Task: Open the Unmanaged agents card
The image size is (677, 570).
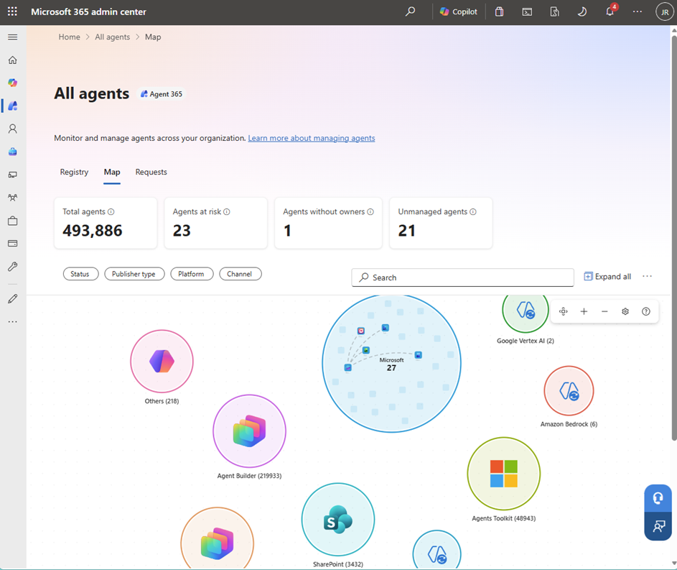Action: click(x=441, y=223)
